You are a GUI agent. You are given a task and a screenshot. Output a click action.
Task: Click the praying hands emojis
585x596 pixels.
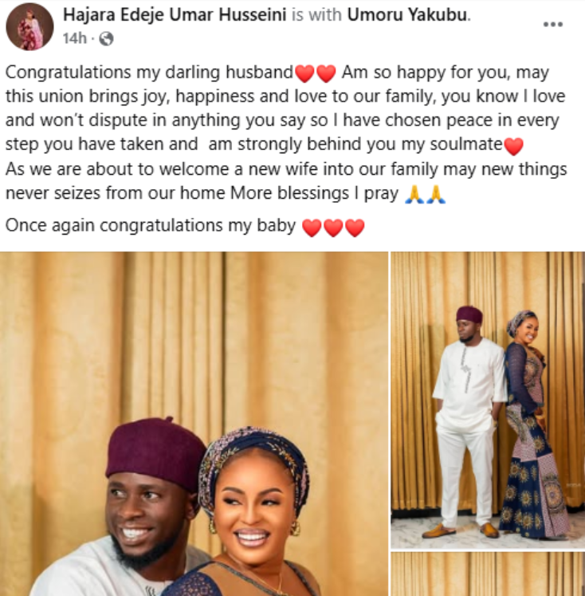pos(425,194)
